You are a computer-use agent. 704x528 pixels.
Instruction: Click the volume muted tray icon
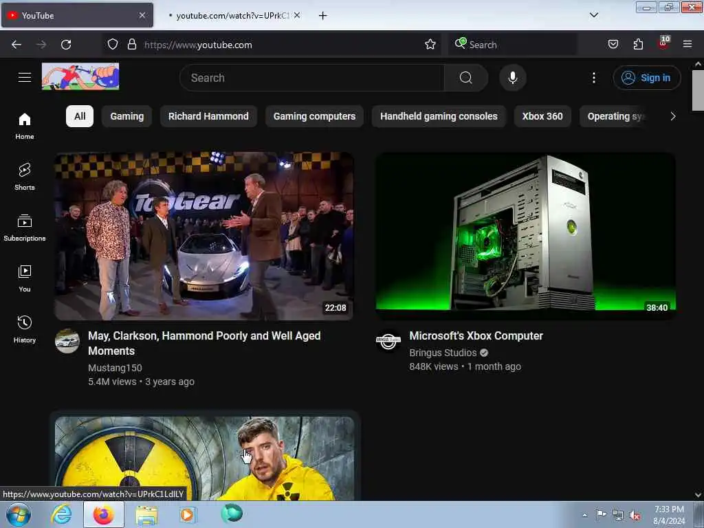[x=635, y=515]
